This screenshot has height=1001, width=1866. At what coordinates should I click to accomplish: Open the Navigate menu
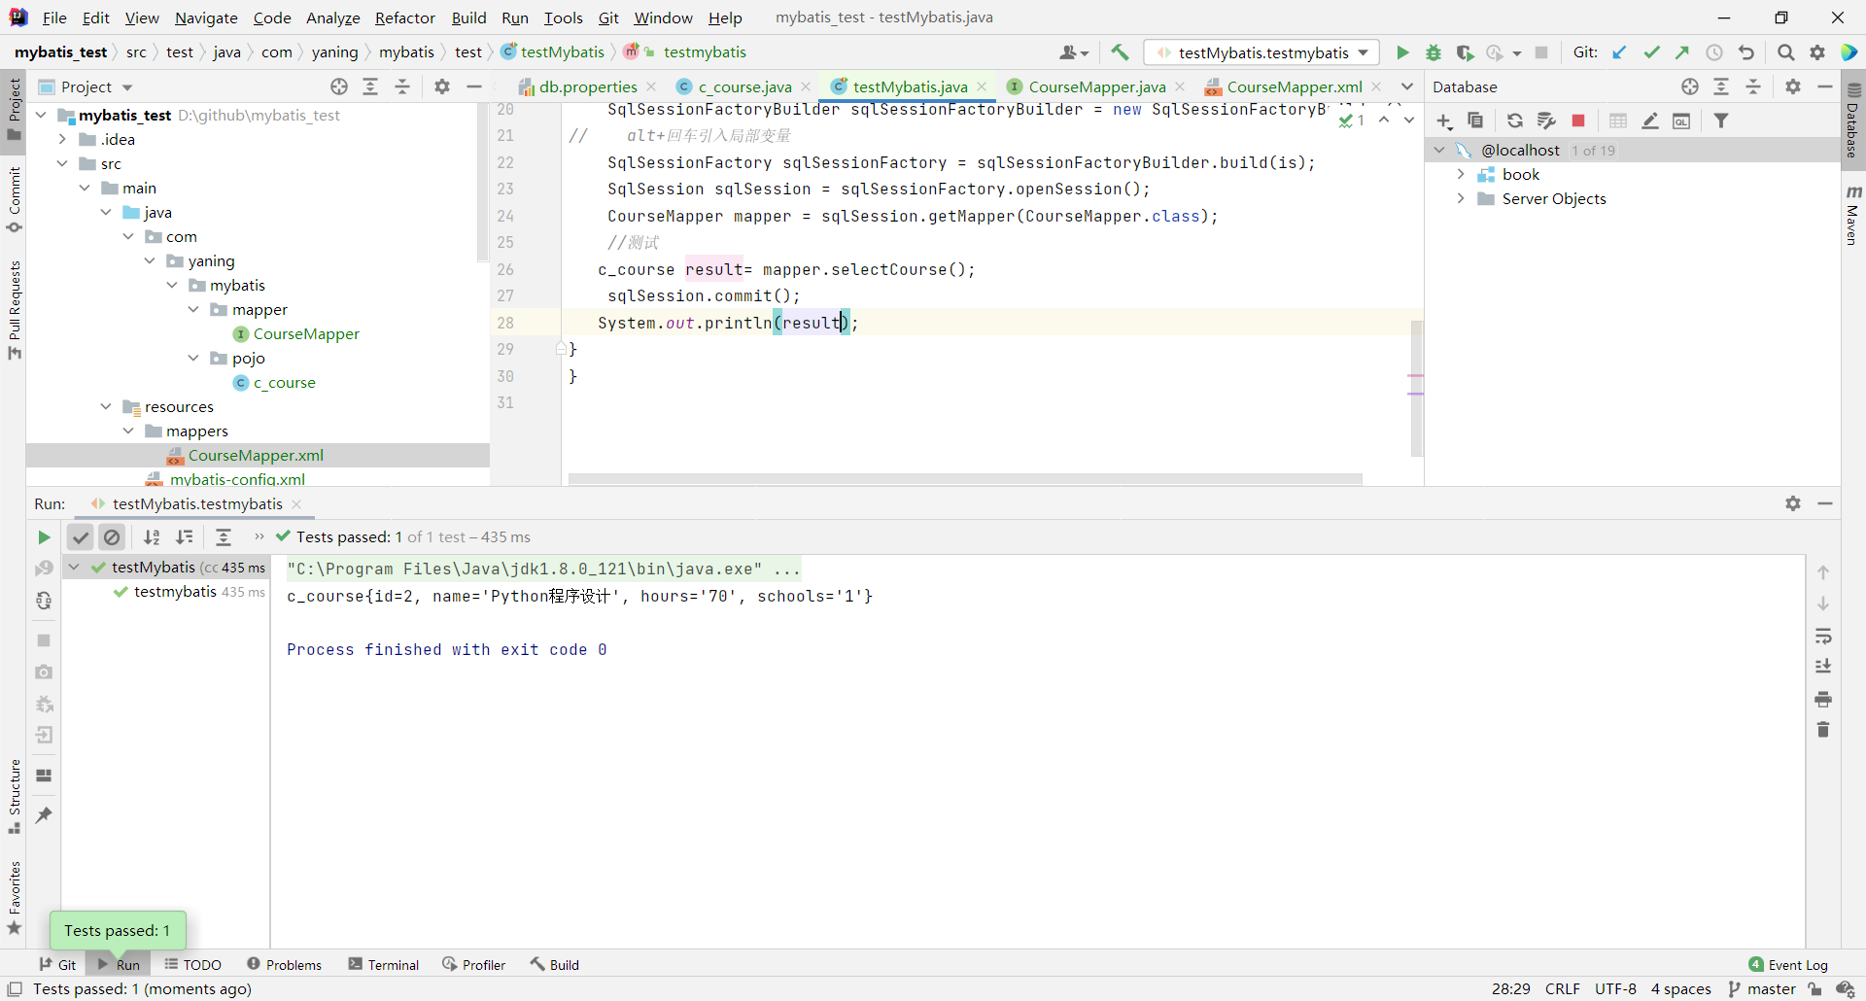[x=206, y=17]
